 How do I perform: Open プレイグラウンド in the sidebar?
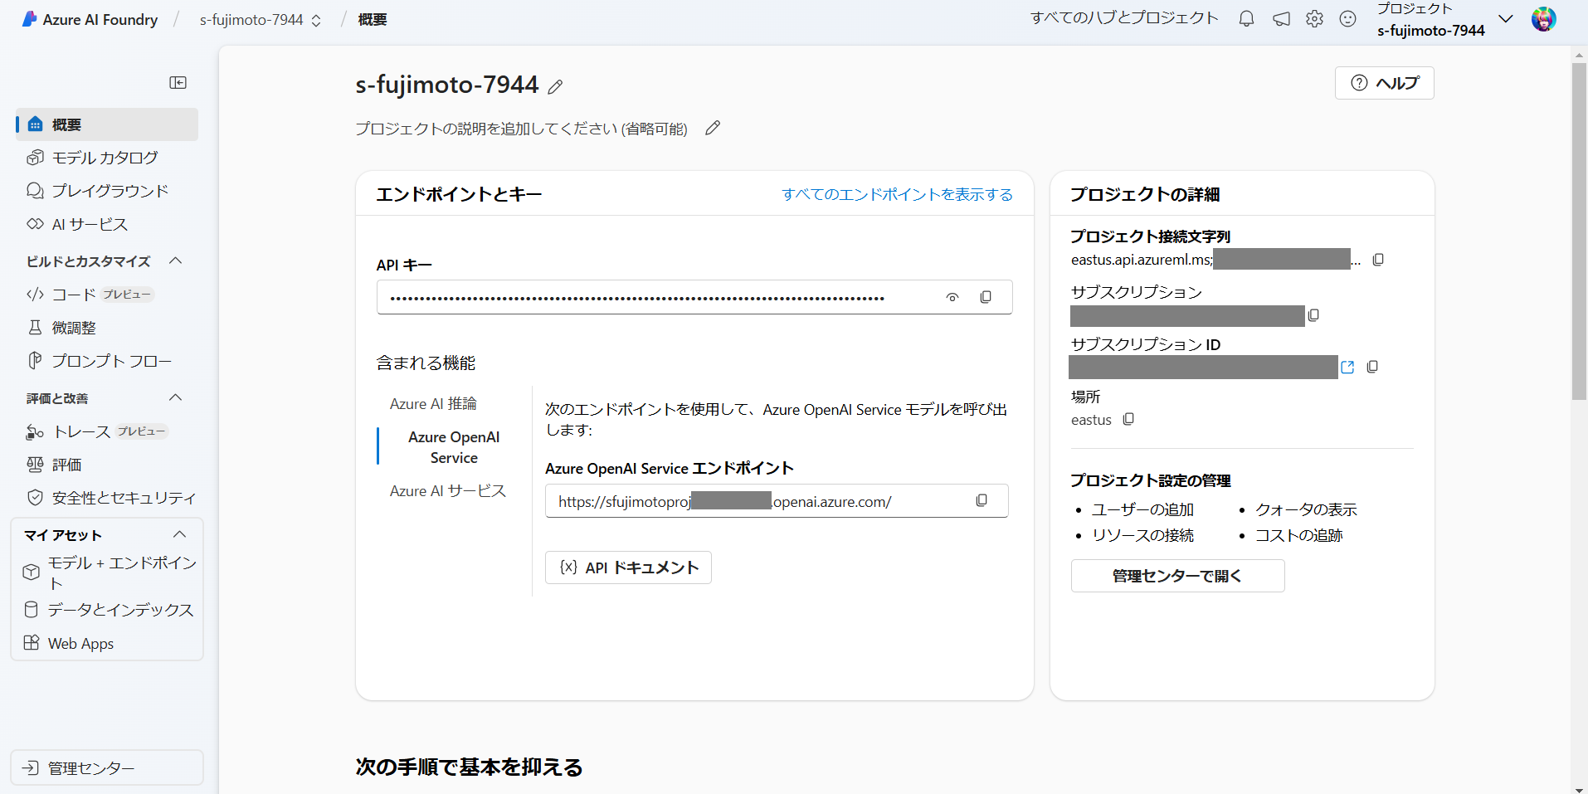(x=107, y=191)
